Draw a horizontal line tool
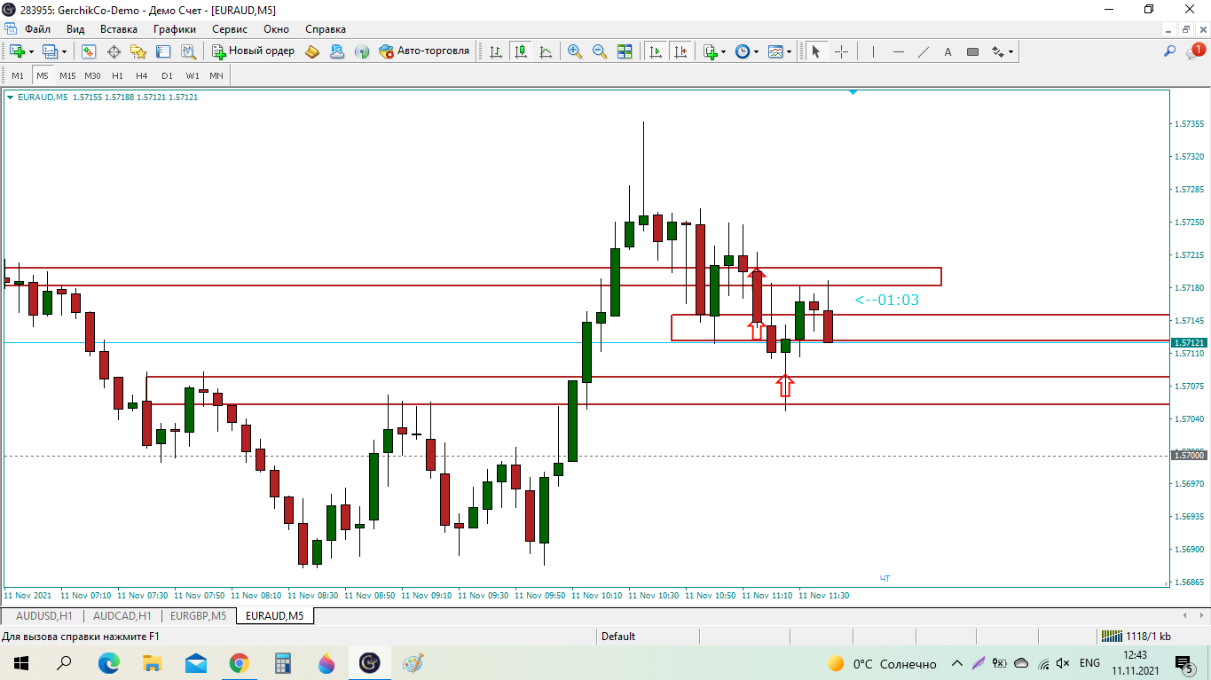The image size is (1211, 680). tap(899, 51)
